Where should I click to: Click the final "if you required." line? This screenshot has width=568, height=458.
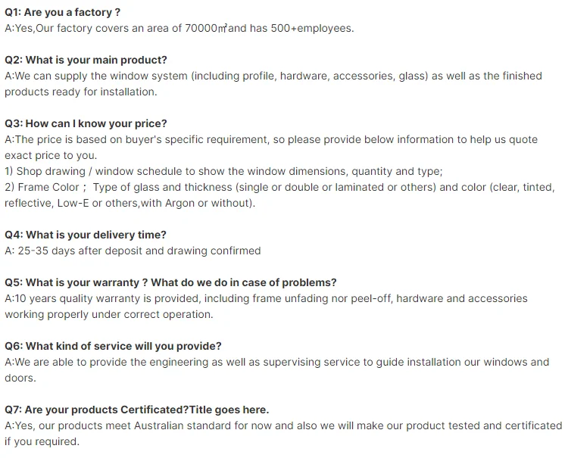[42, 441]
